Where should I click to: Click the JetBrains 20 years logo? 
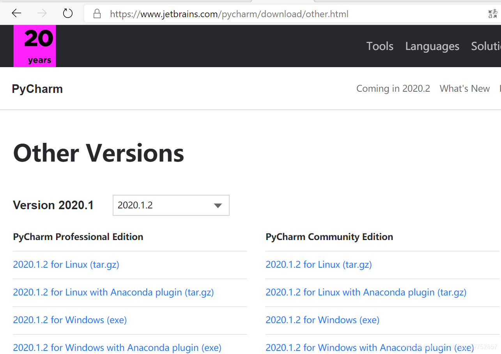[35, 46]
